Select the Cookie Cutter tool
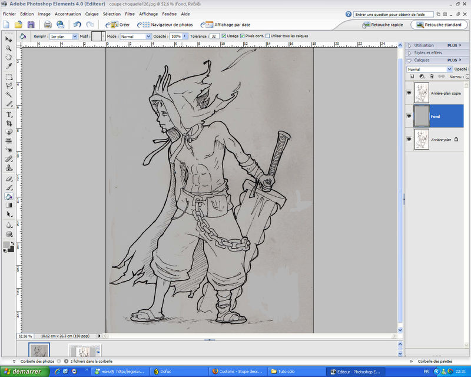This screenshot has height=377, width=471. (x=9, y=132)
